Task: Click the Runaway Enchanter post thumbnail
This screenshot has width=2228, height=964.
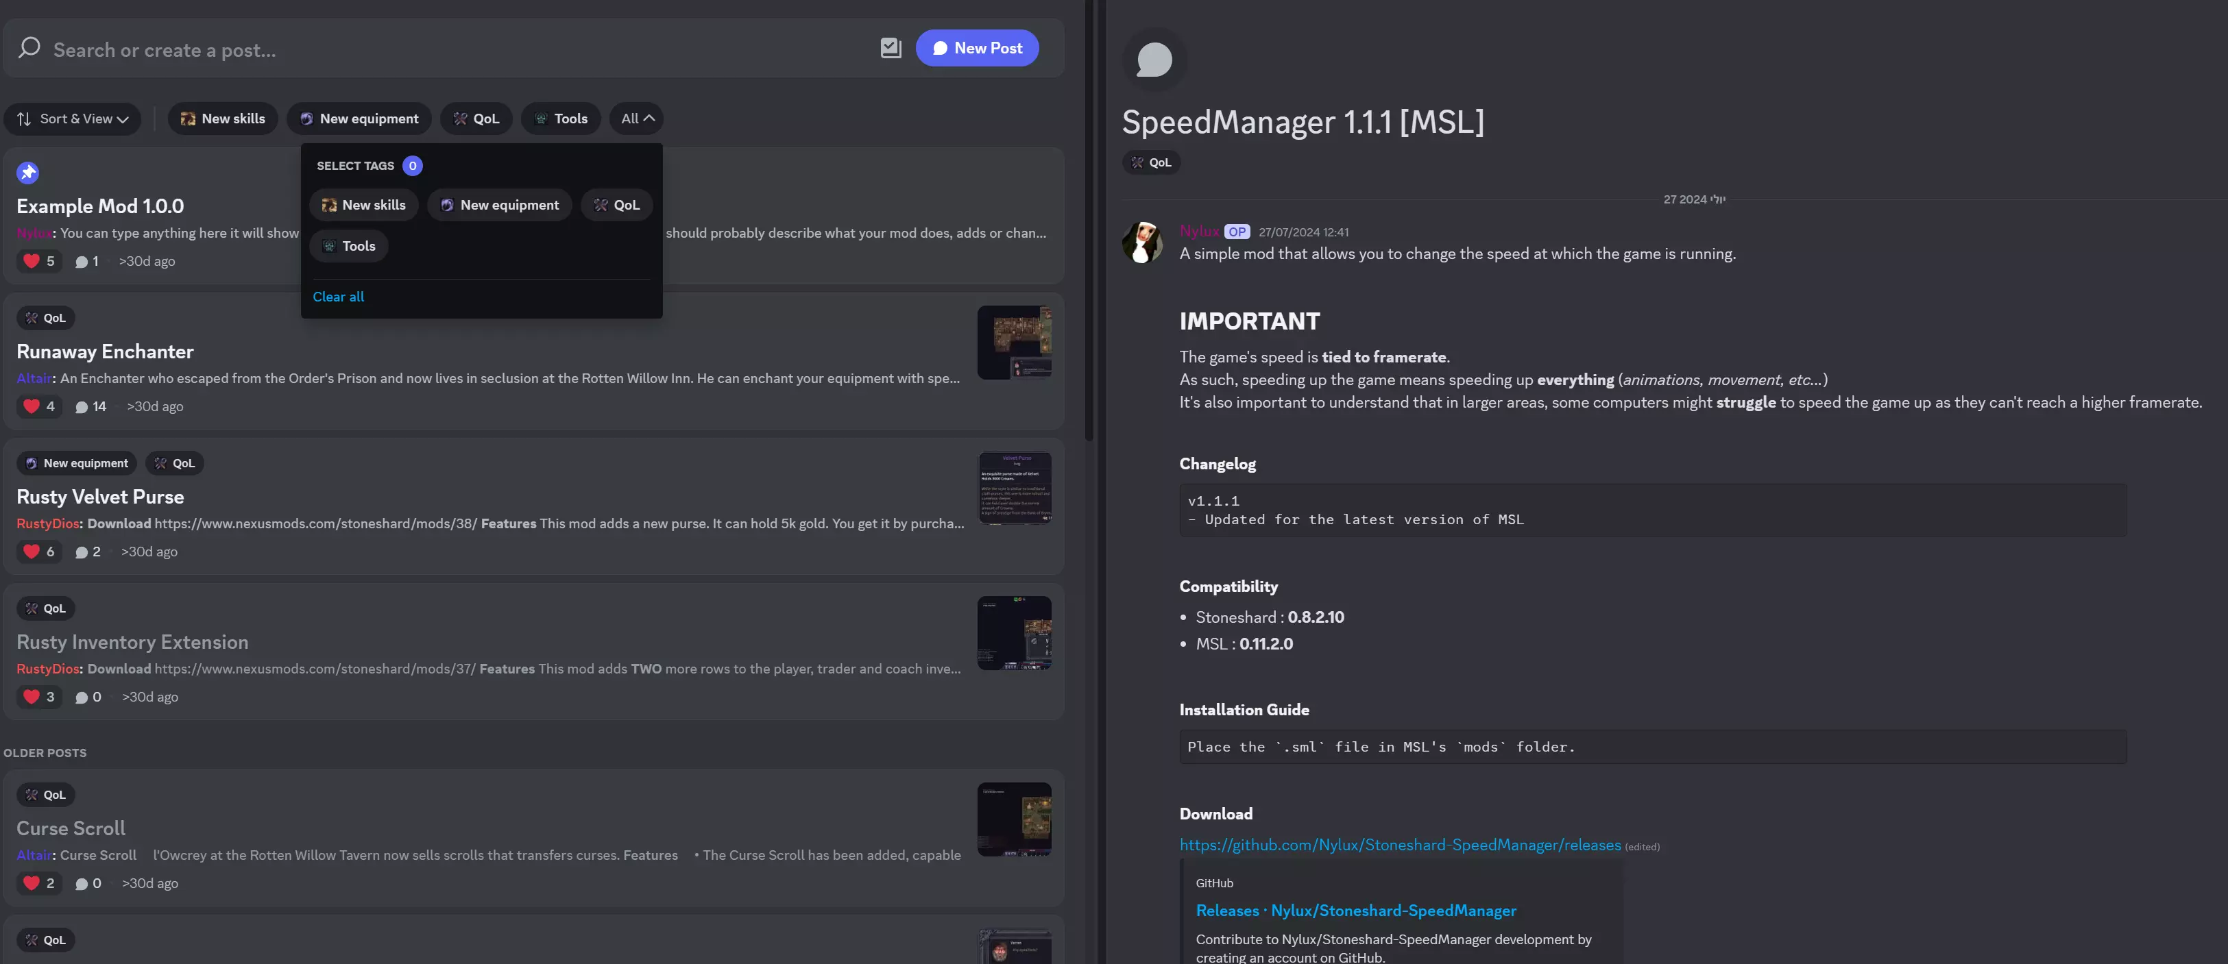Action: [1014, 343]
